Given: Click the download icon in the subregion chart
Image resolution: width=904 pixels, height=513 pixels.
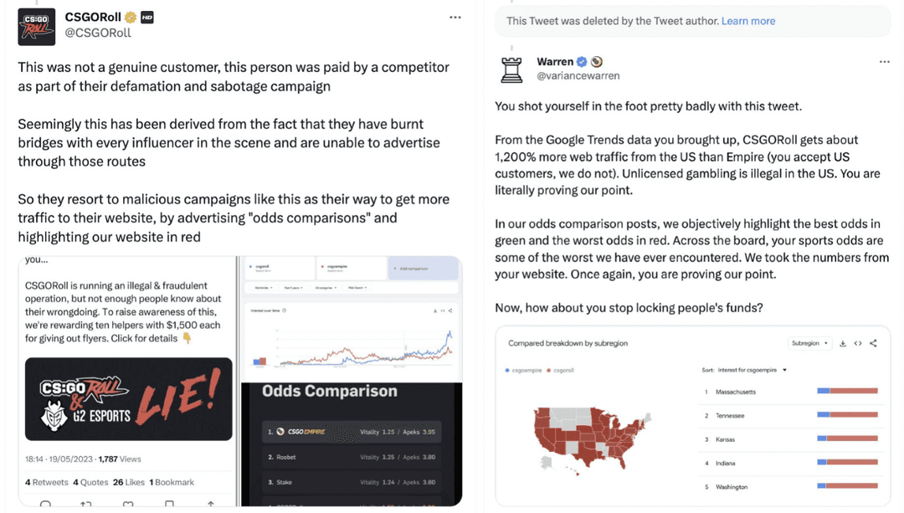Looking at the screenshot, I should pos(843,343).
